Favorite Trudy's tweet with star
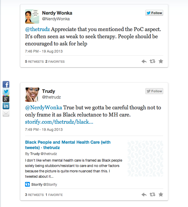Screen dimensions: 188x207 161,195
